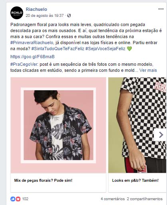Viewport: 167px width, 205px height.
Task: Click the blue Like reaction icon
Action: (13, 199)
